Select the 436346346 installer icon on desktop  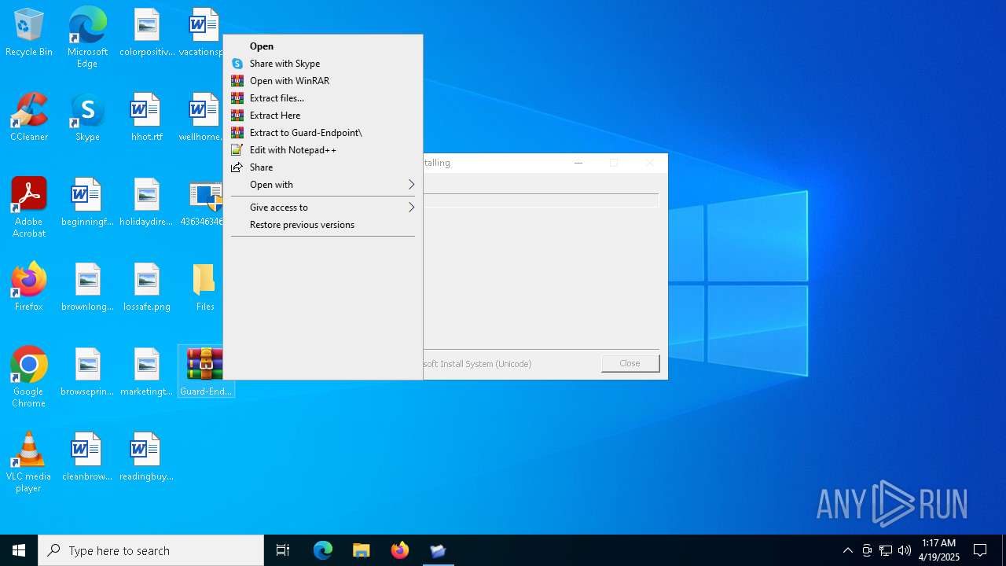click(204, 203)
